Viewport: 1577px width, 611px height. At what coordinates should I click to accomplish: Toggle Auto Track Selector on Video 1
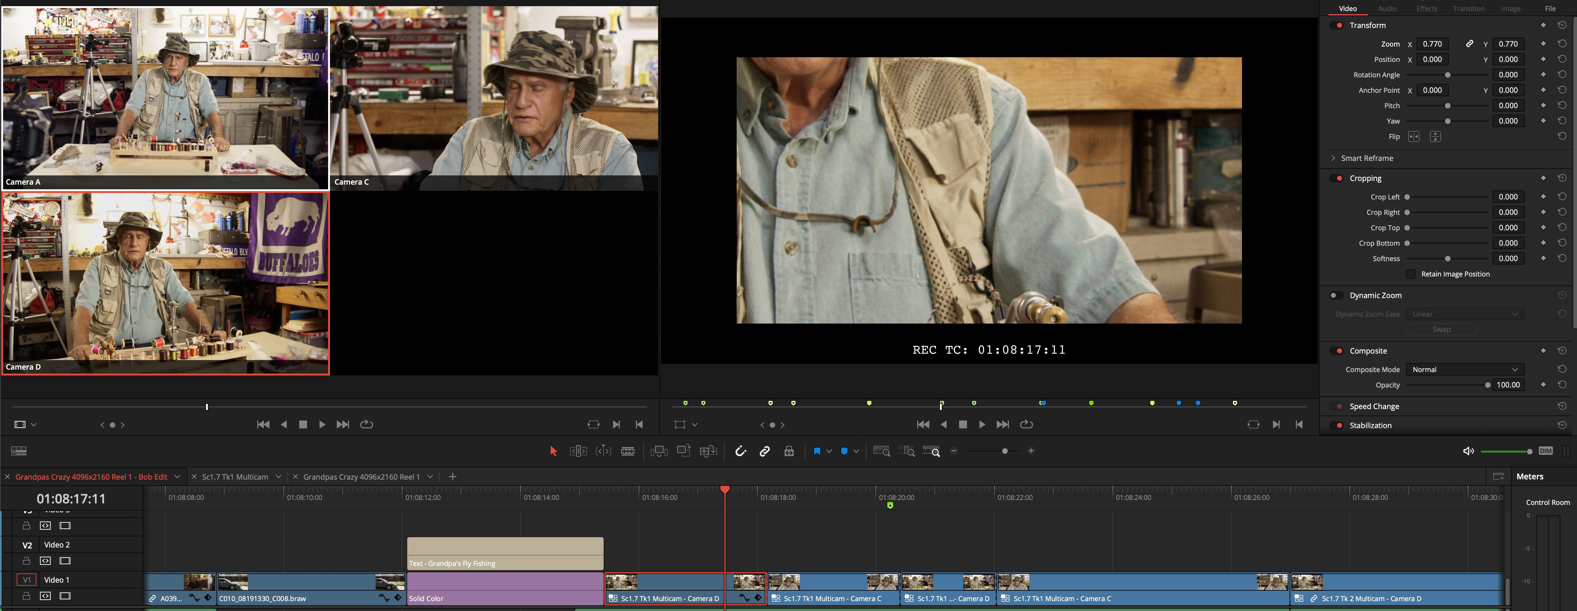coord(45,596)
